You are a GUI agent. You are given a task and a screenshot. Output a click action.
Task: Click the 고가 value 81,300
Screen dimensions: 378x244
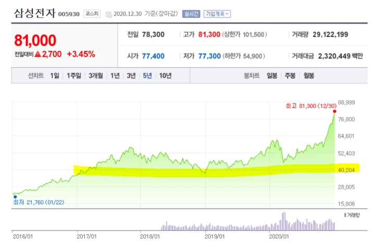coord(209,34)
